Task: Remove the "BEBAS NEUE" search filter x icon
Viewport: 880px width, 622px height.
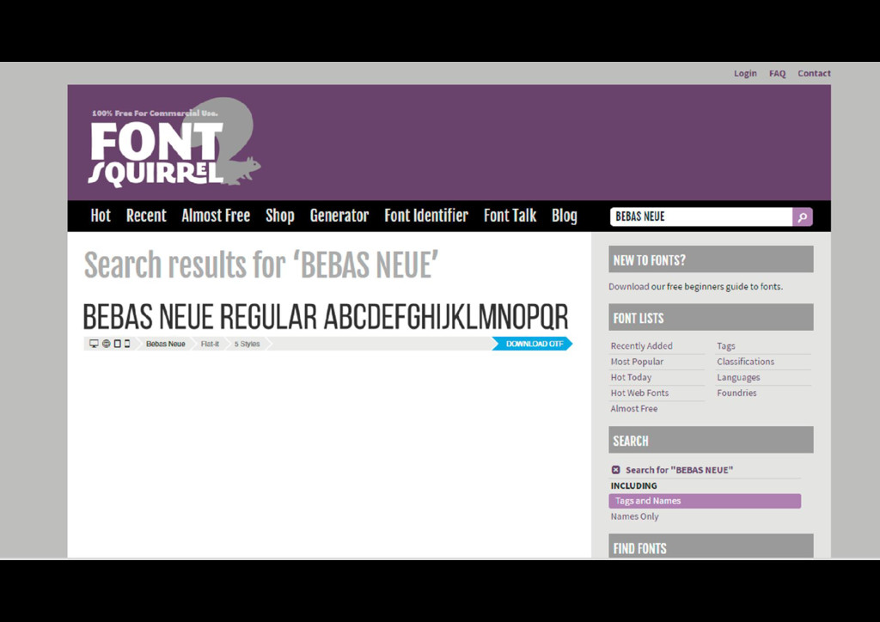Action: 615,470
